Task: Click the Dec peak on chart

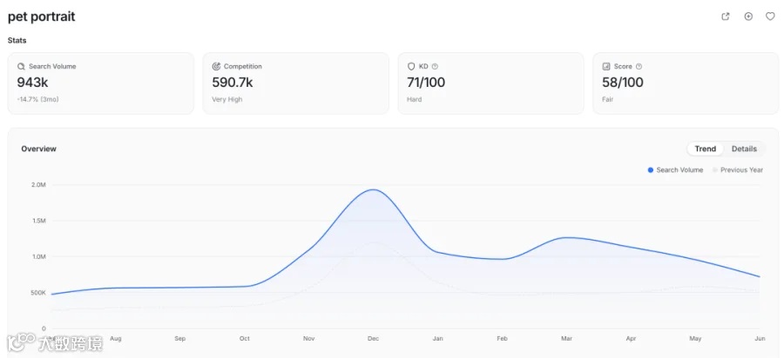Action: tap(373, 189)
